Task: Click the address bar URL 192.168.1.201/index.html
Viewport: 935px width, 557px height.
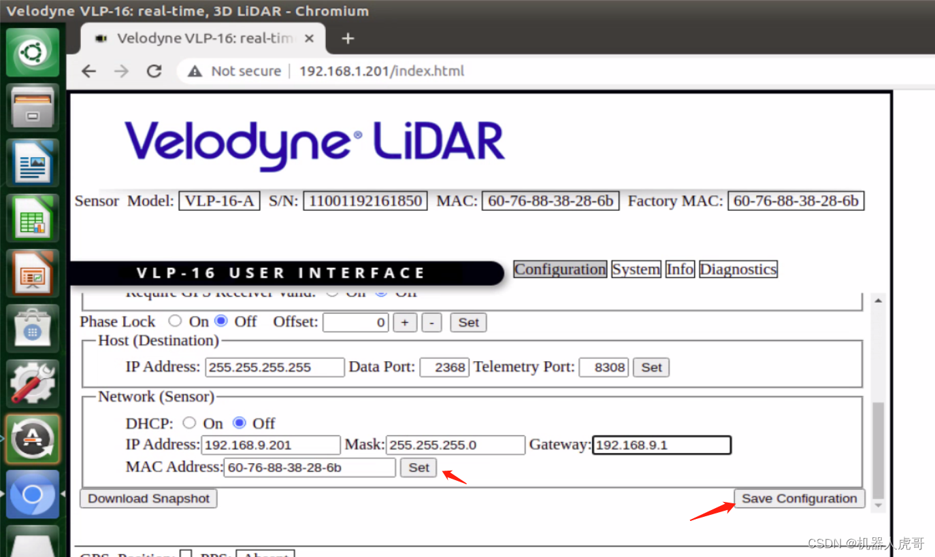Action: (x=382, y=71)
